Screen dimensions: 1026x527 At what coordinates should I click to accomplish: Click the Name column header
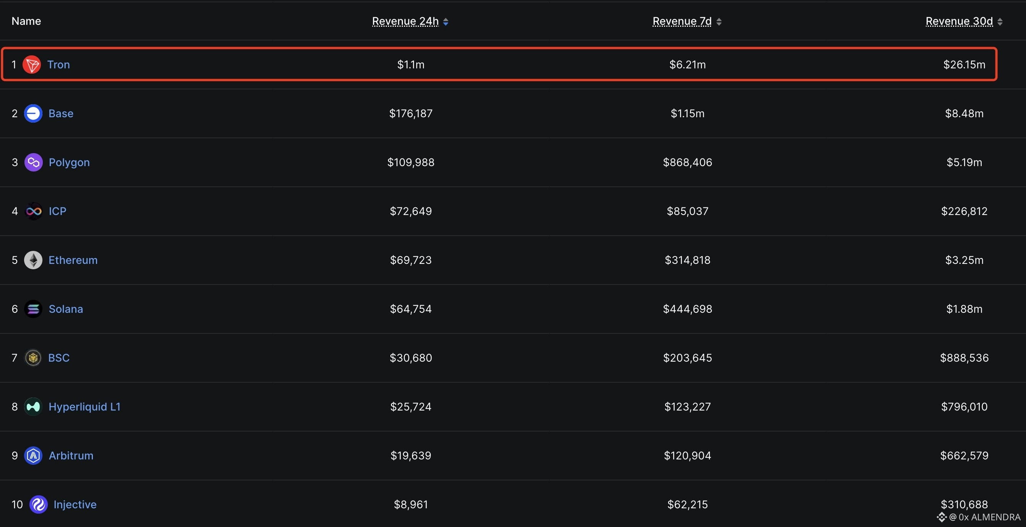(26, 21)
